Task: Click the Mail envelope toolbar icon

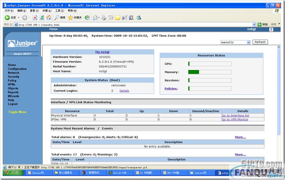Action: 95,18
